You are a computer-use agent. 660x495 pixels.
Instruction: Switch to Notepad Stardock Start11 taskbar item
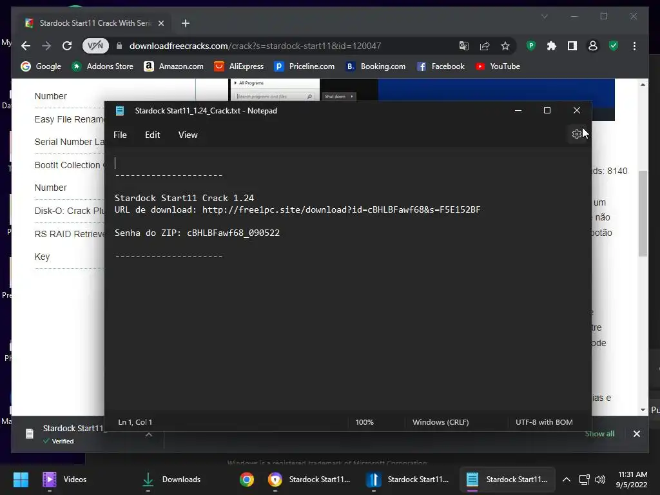tap(507, 480)
